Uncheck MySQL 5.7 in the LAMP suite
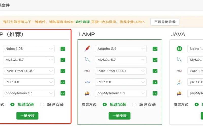 point(155,60)
